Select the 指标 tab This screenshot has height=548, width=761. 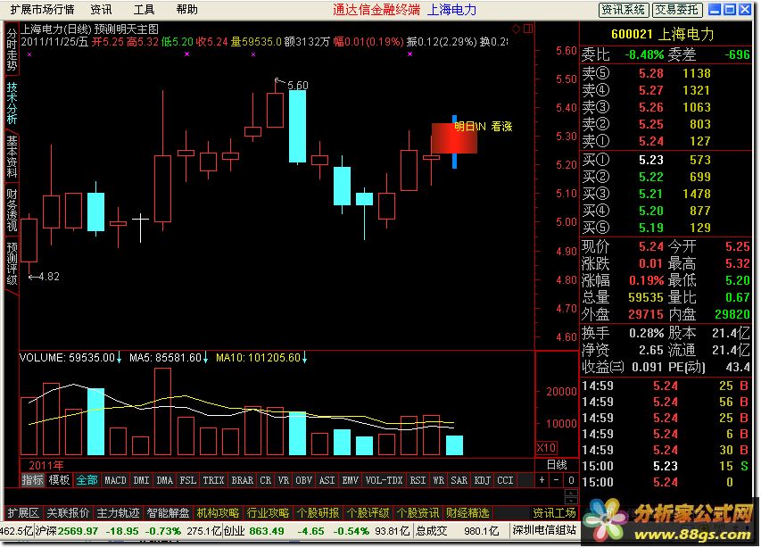click(32, 480)
